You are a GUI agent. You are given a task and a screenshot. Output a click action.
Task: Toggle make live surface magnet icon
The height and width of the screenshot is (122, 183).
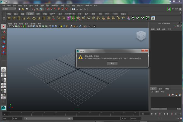pyautogui.click(x=67, y=9)
